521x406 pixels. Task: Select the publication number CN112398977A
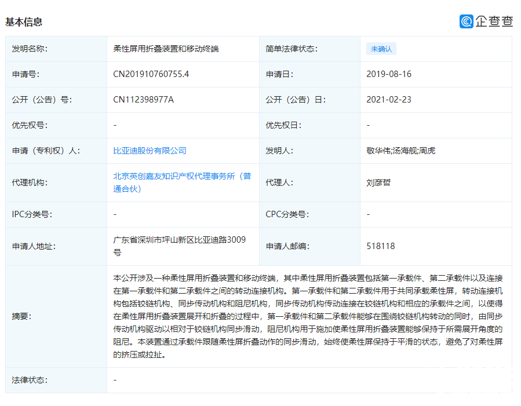pyautogui.click(x=143, y=100)
